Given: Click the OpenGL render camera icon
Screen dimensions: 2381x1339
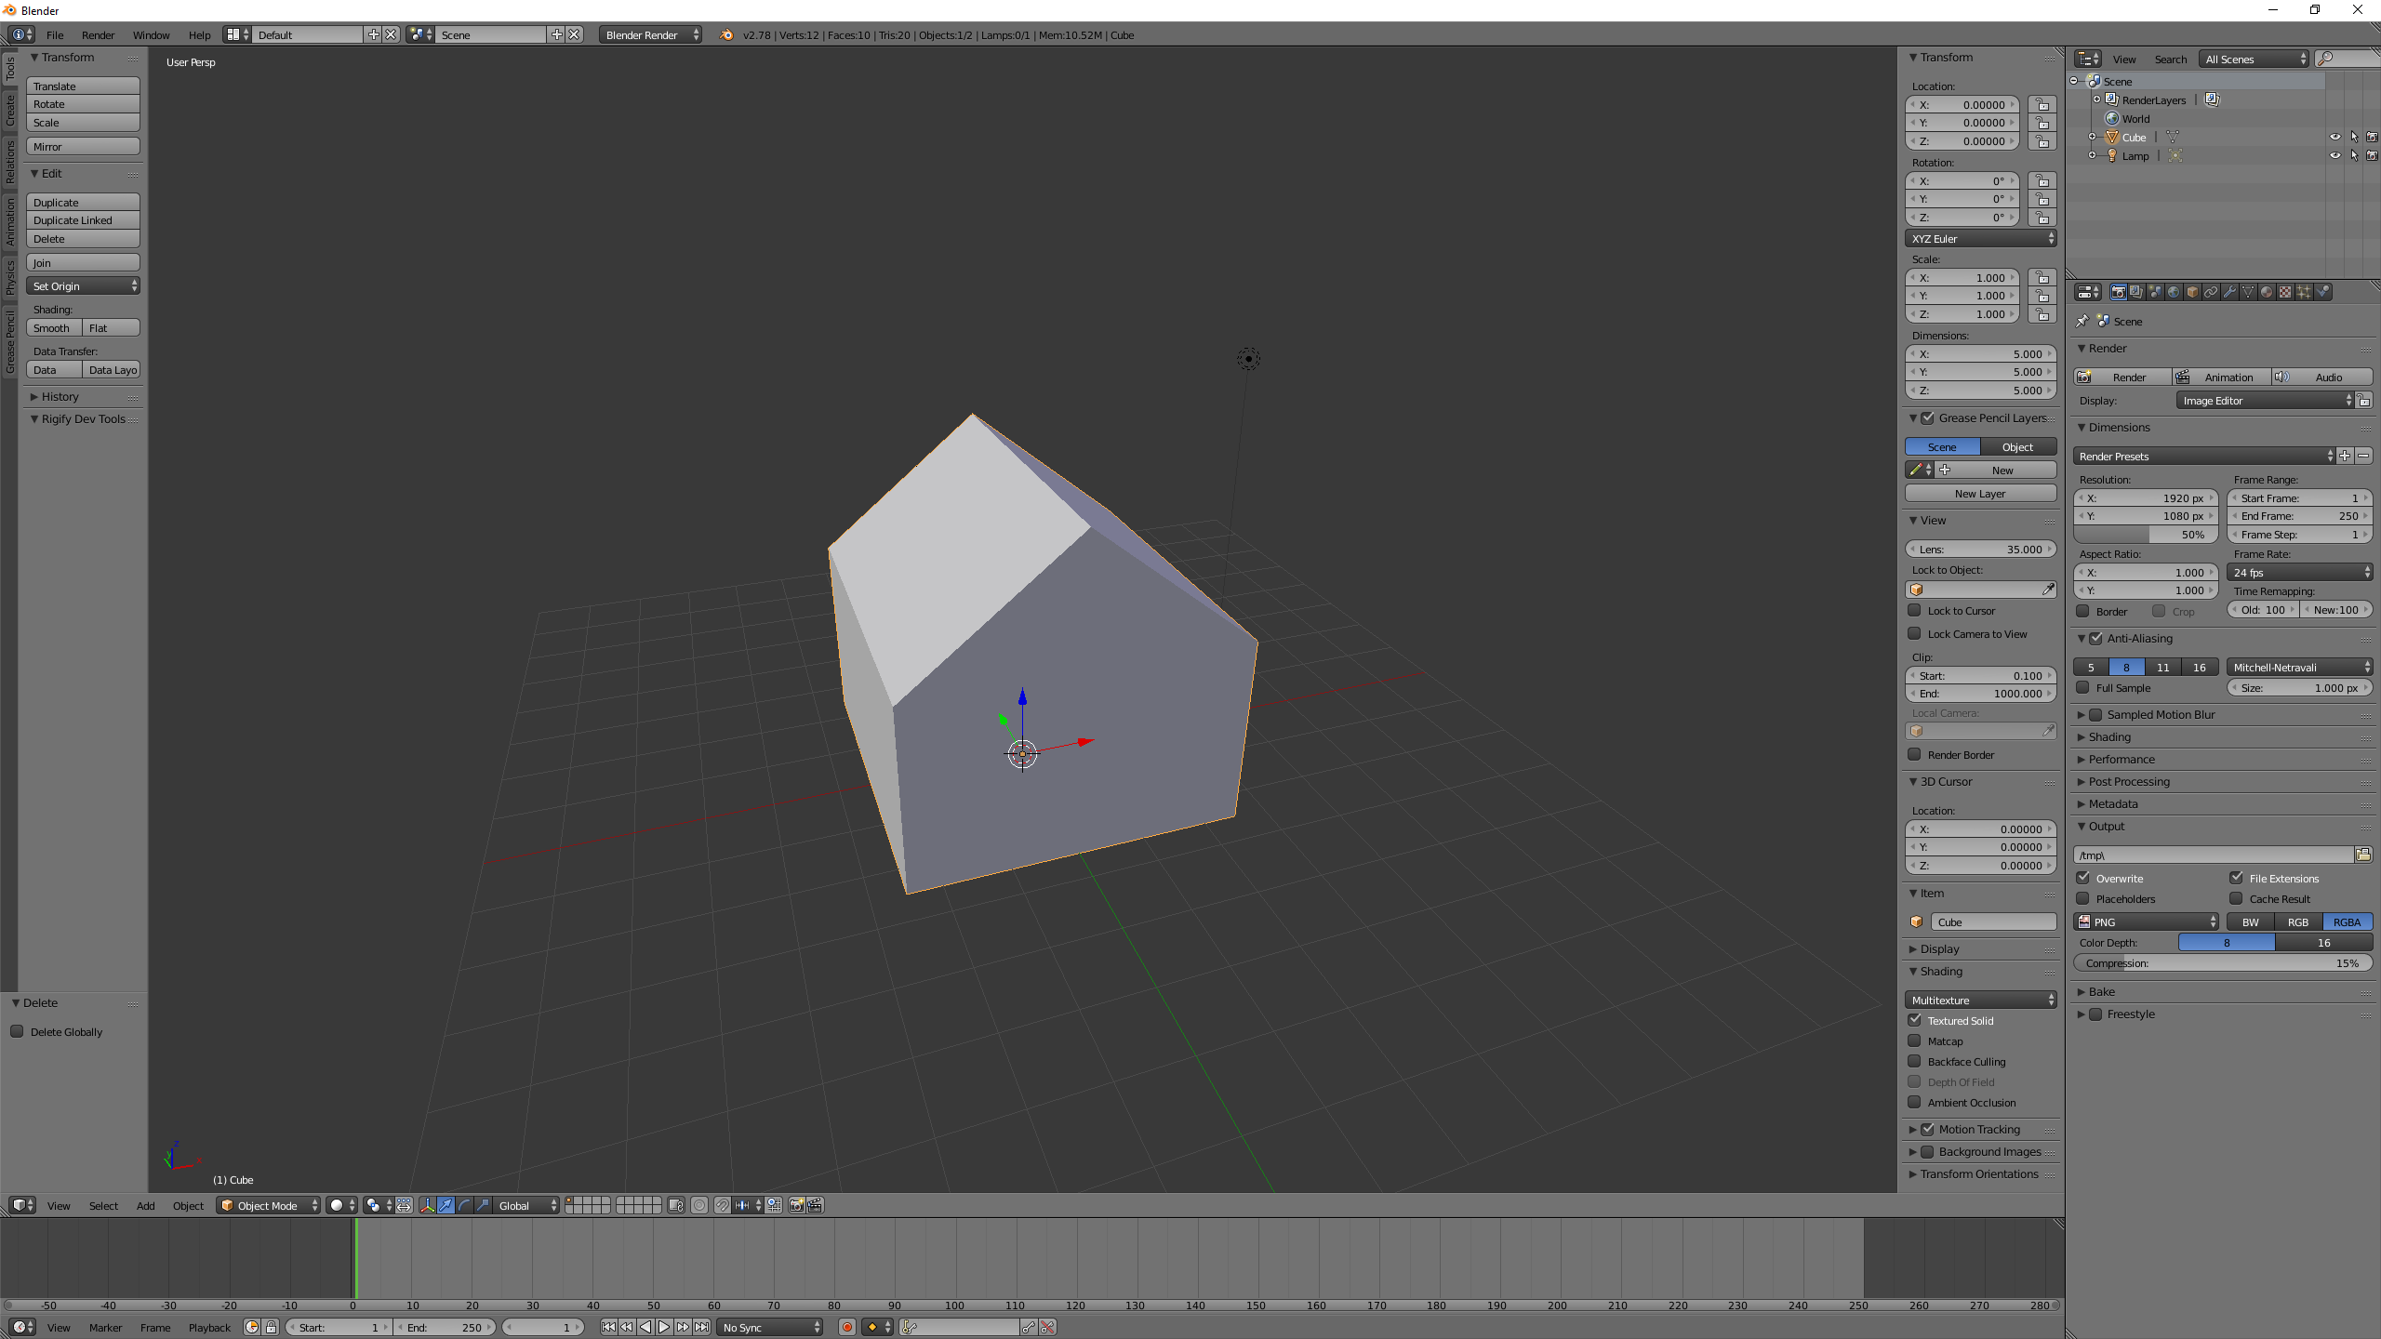Looking at the screenshot, I should coord(796,1205).
